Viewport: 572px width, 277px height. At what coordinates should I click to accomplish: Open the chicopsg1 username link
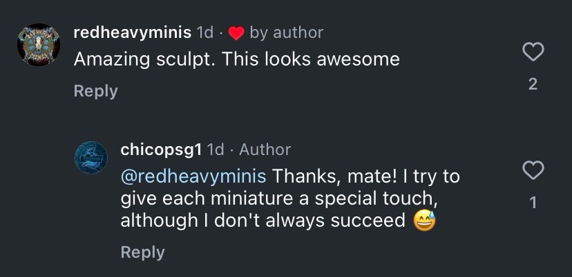coord(162,150)
